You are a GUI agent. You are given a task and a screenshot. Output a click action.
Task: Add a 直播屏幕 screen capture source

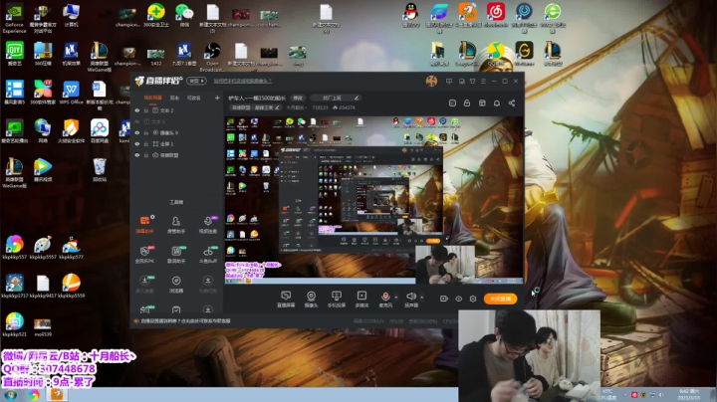coord(286,300)
